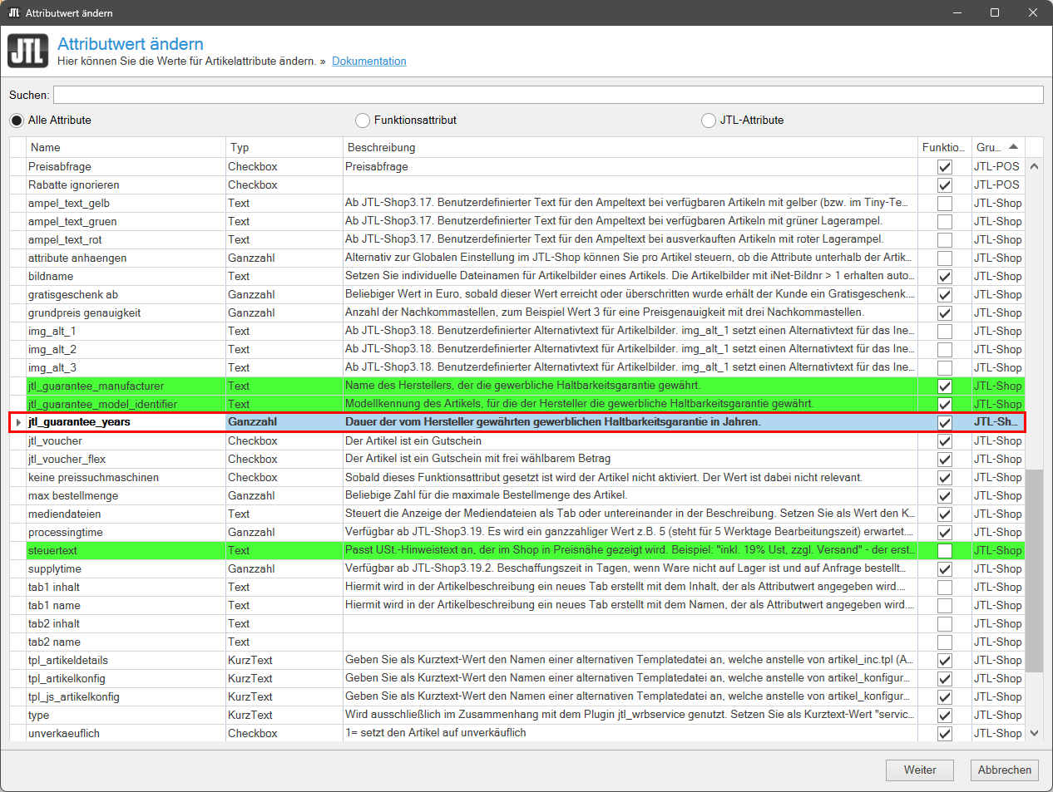Screen dimensions: 1053x792
Task: Select the JTL-Attribute radio button
Action: pyautogui.click(x=709, y=121)
